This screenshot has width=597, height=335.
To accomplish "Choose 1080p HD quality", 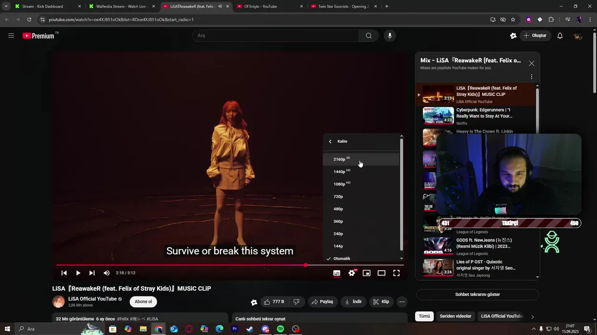I will tap(361, 184).
